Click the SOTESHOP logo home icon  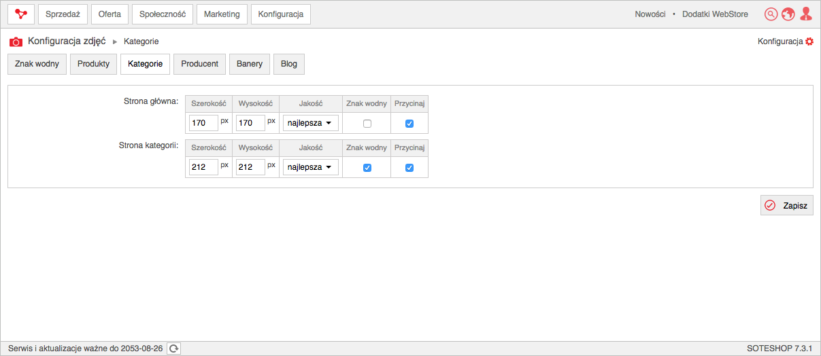(x=21, y=14)
